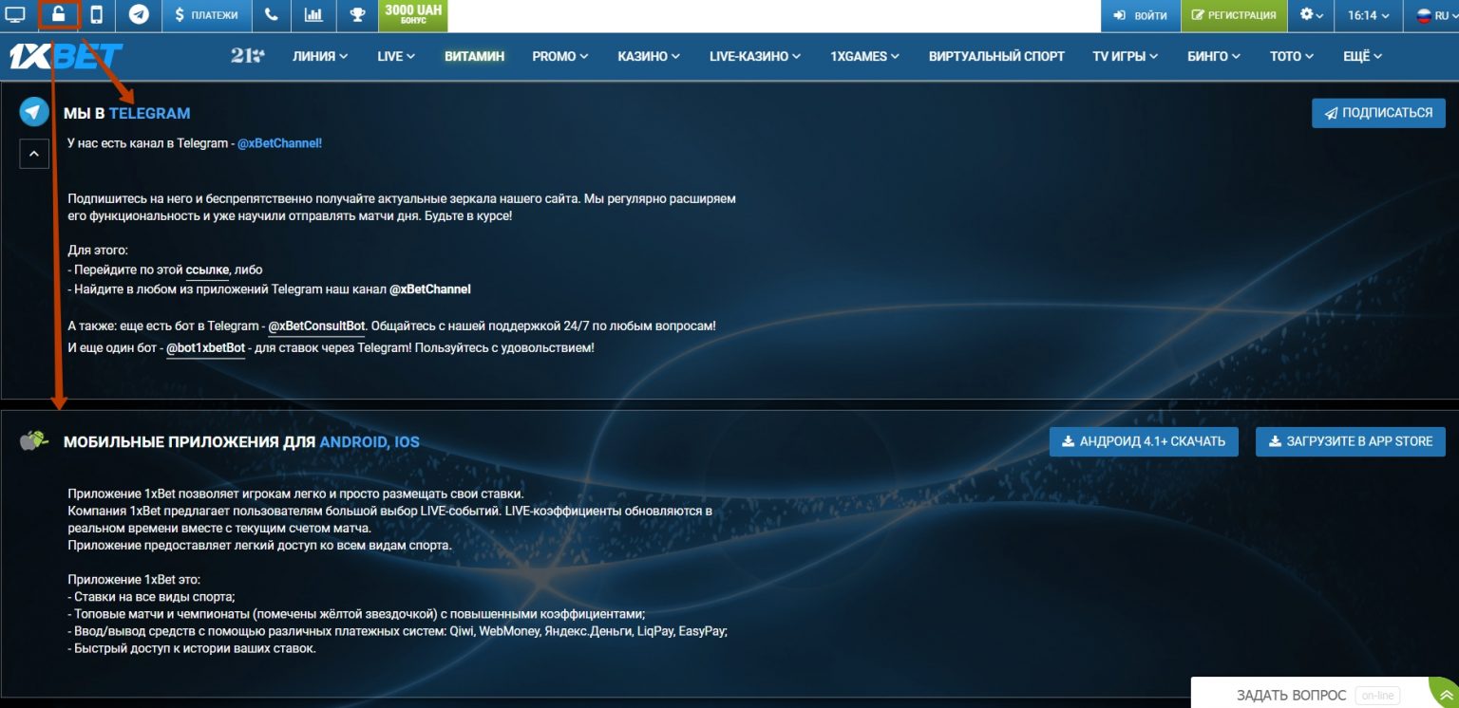Screen dimensions: 1459x708
Task: Expand the TV Игры menu
Action: [1126, 56]
